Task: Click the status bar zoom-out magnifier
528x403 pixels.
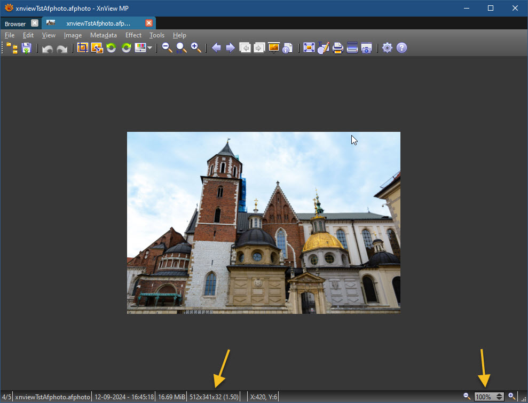Action: [x=467, y=396]
